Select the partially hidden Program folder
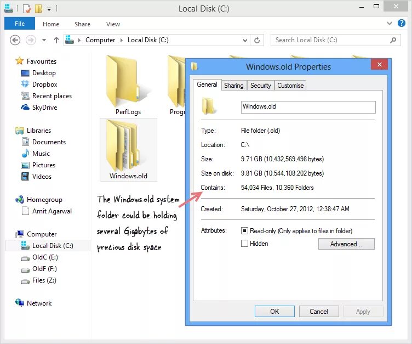412x344 pixels. click(177, 85)
